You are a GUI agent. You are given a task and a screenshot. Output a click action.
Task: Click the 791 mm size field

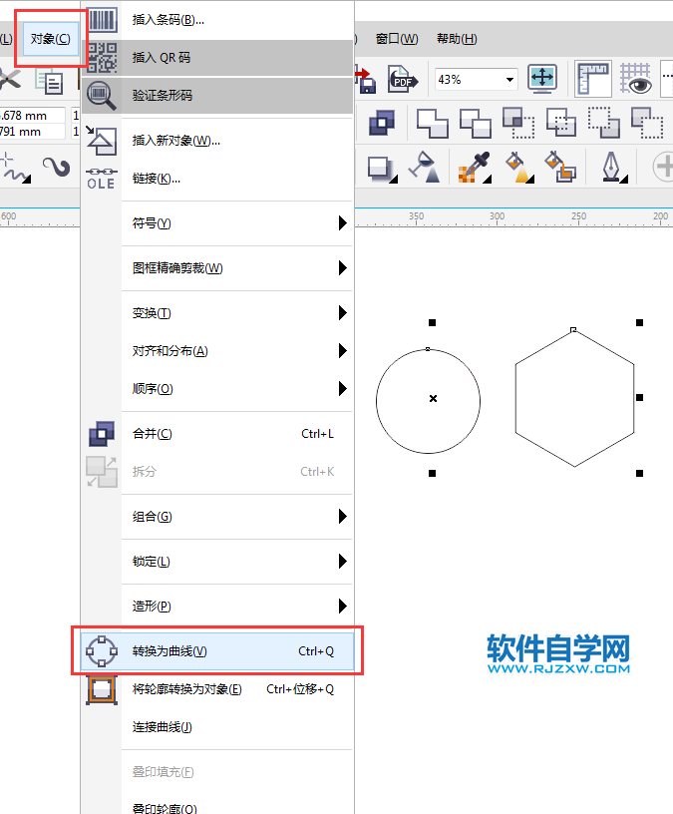pyautogui.click(x=32, y=132)
